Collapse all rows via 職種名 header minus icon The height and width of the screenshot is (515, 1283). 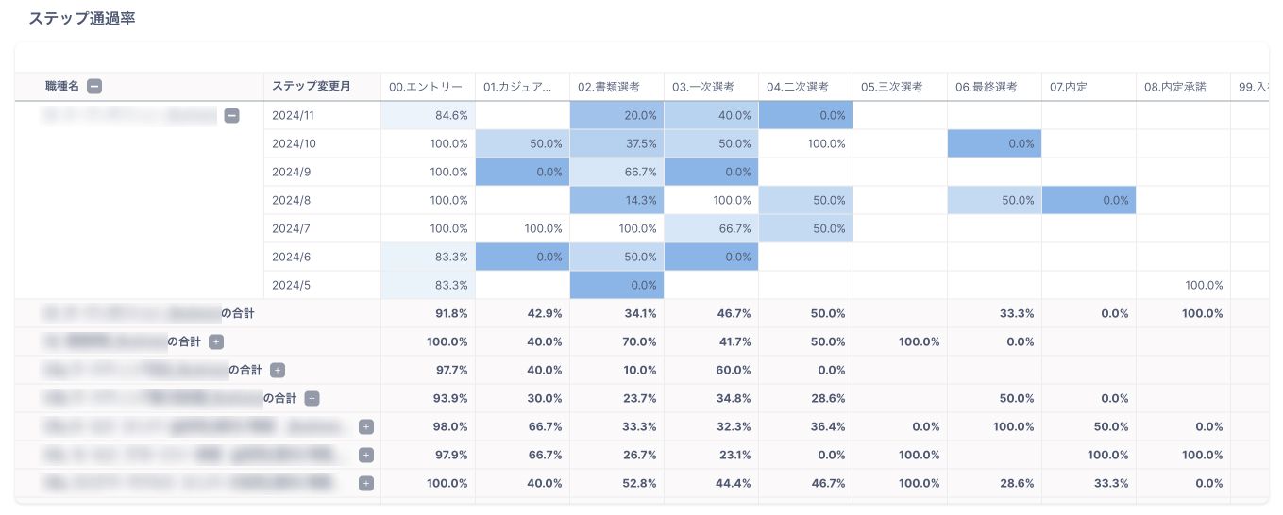[94, 87]
